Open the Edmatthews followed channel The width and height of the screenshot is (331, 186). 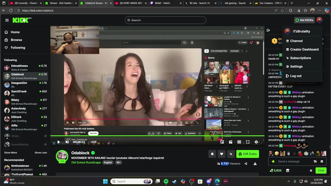point(25,68)
